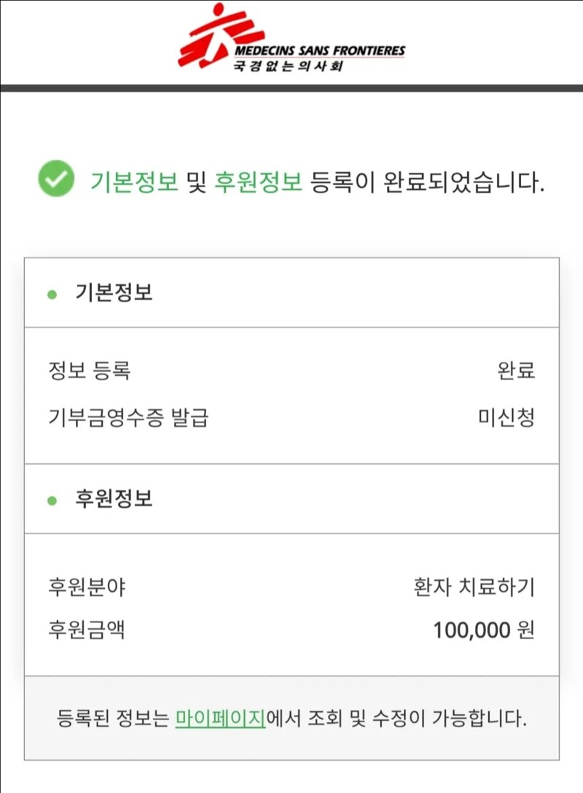The width and height of the screenshot is (583, 793).
Task: Click the green 후원정보 text in headline
Action: pyautogui.click(x=258, y=182)
